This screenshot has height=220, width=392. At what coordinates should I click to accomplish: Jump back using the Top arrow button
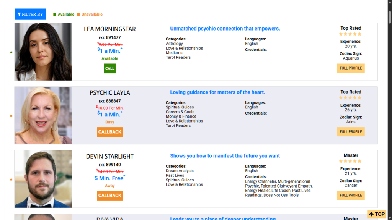(377, 214)
